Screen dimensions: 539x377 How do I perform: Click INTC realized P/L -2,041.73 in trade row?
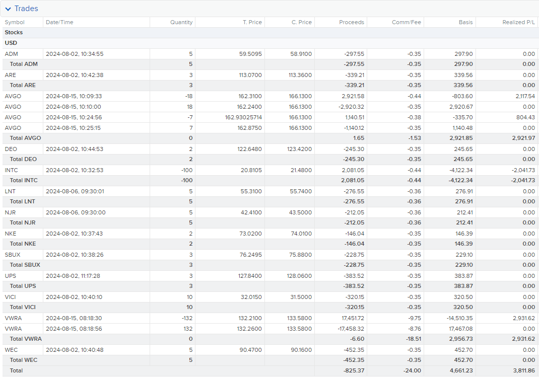pyautogui.click(x=523, y=170)
